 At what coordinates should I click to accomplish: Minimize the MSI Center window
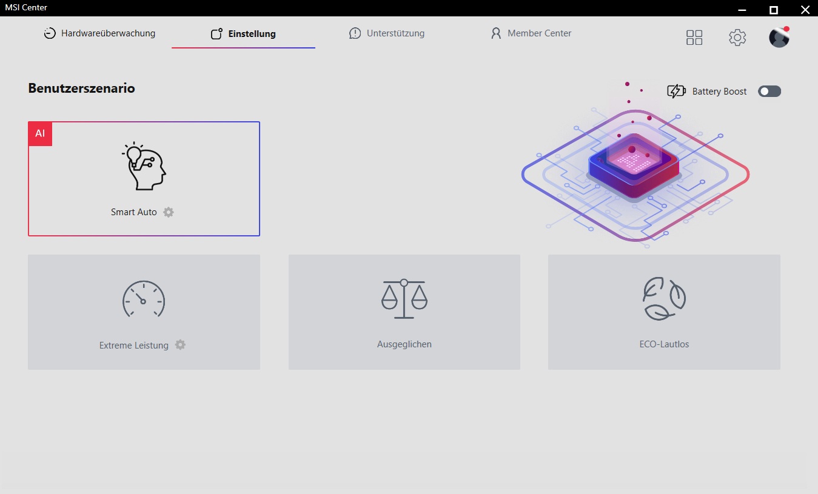tap(742, 10)
